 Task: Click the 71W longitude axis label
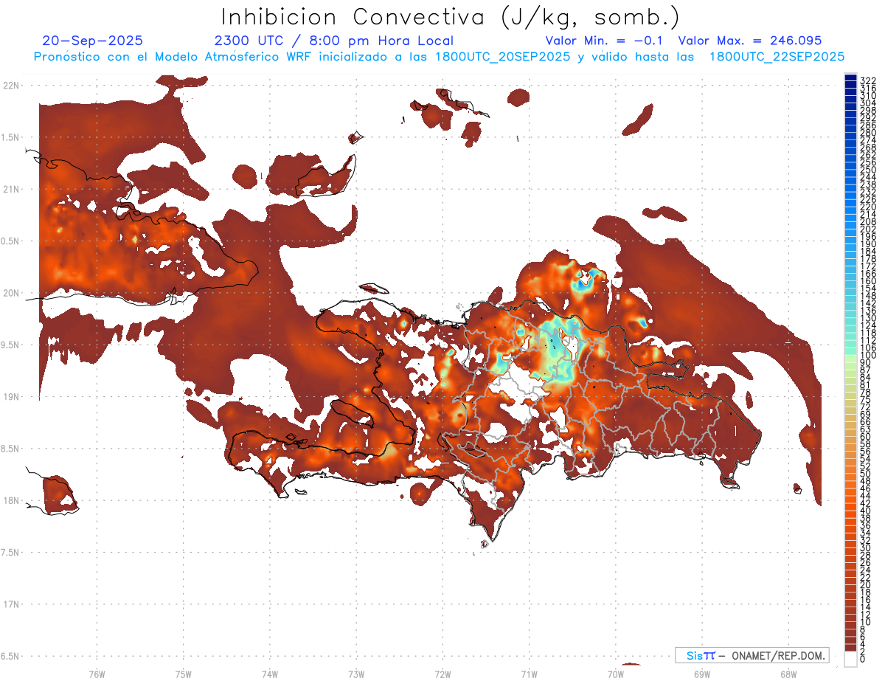point(529,674)
